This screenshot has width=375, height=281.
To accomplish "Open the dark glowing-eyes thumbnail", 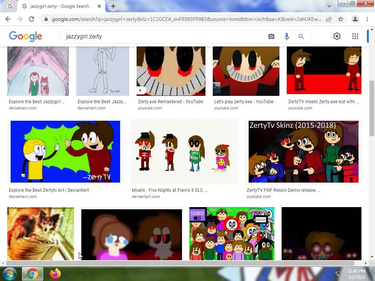I will 322,233.
